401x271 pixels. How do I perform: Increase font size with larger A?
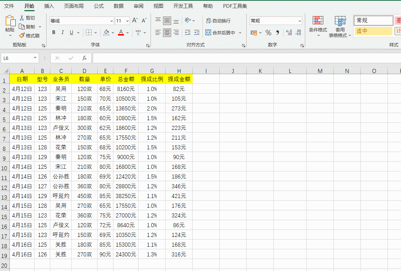click(135, 21)
